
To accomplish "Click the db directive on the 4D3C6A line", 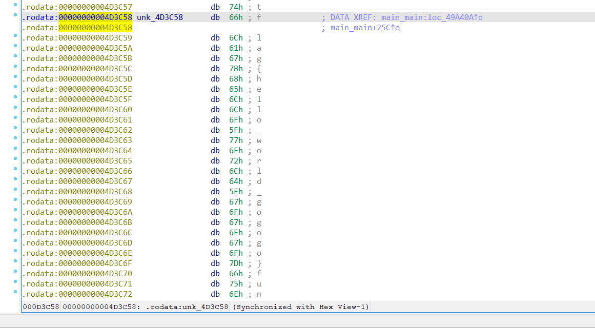I will coord(215,212).
